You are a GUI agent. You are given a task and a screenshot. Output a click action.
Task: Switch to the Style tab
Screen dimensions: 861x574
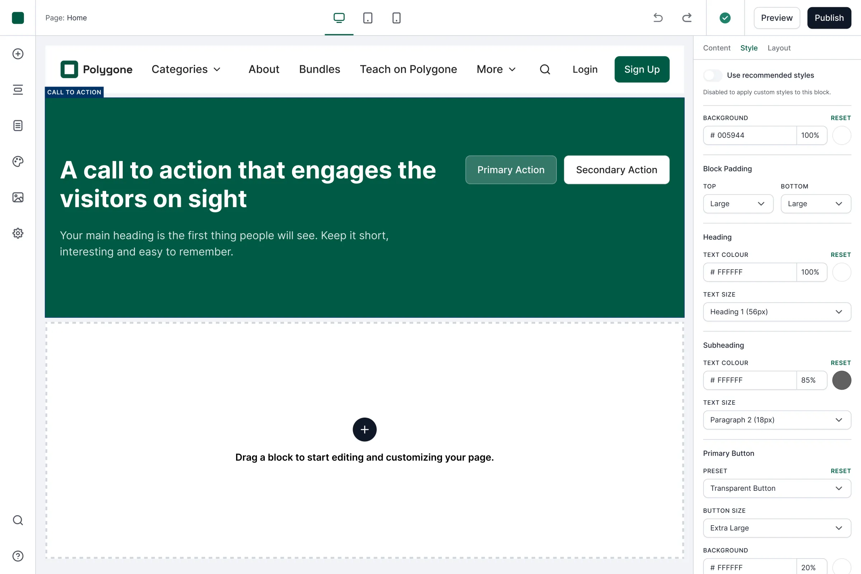point(749,48)
